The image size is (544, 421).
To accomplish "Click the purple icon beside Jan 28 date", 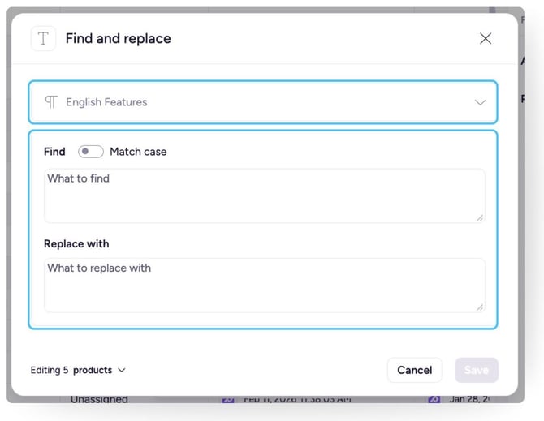I will pyautogui.click(x=434, y=400).
